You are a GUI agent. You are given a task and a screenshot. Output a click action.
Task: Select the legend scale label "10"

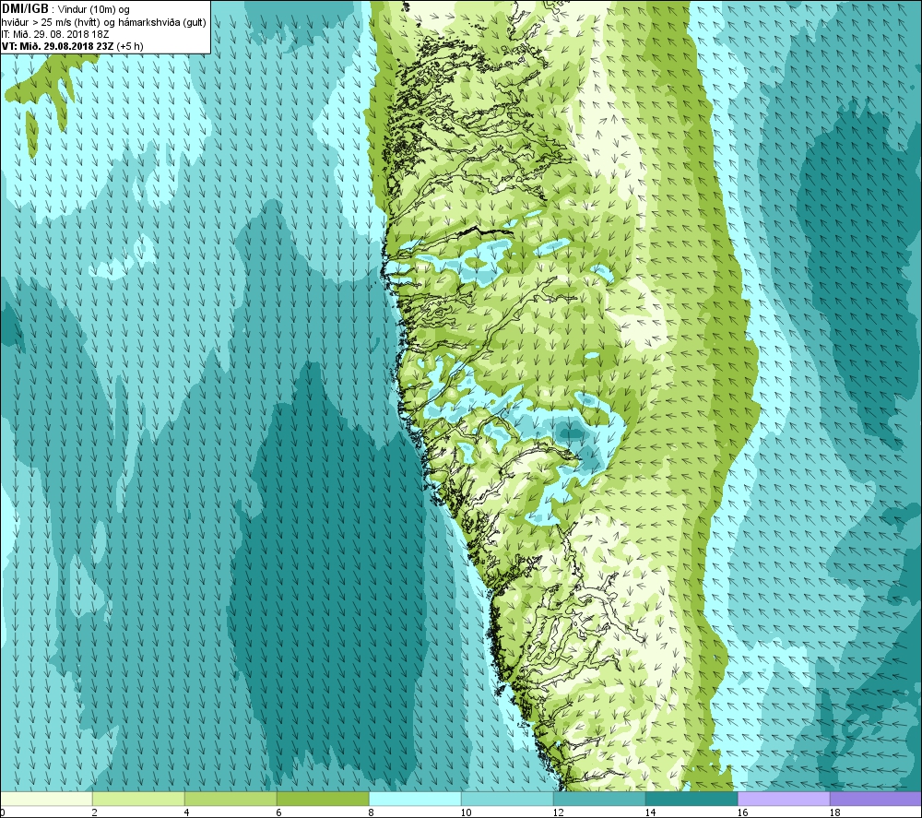[466, 812]
